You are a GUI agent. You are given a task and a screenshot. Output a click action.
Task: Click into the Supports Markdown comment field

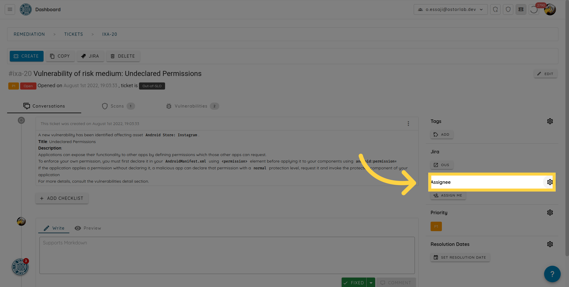(227, 255)
